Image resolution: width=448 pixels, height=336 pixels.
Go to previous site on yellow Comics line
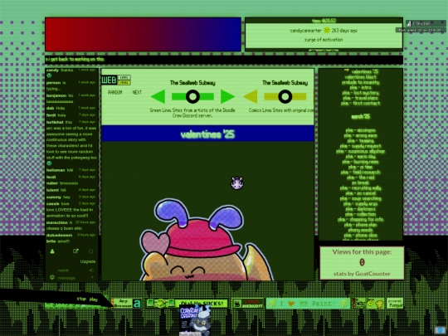[x=251, y=96]
